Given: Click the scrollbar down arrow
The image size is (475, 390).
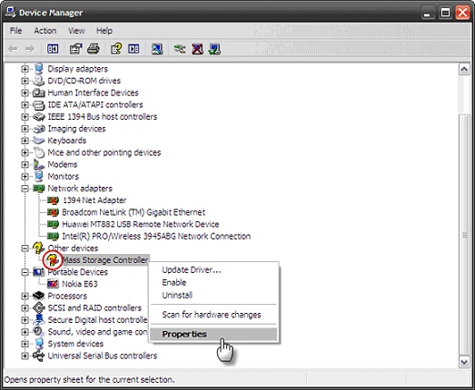Looking at the screenshot, I should pyautogui.click(x=464, y=362).
